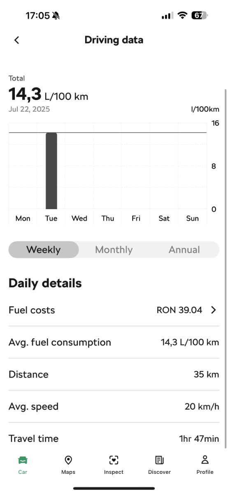Open the Fuel costs row
This screenshot has height=494, width=228.
pos(114,310)
